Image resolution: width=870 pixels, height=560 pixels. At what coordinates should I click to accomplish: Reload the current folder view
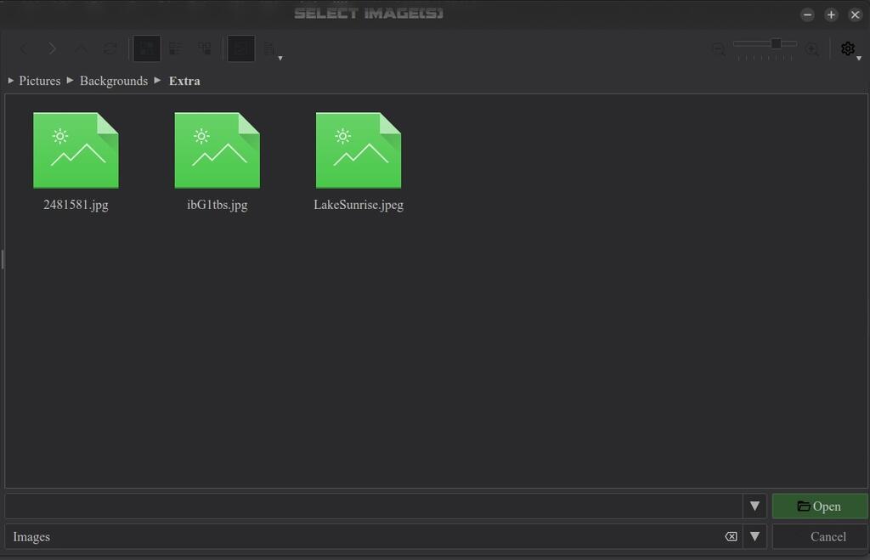(x=110, y=48)
